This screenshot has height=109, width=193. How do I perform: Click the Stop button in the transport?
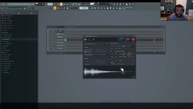[x=43, y=4]
